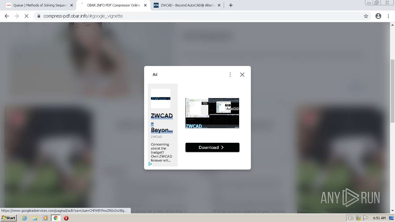Screen dimensions: 395x222
Task: Close the Queue | Methods tab
Action: click(x=72, y=5)
